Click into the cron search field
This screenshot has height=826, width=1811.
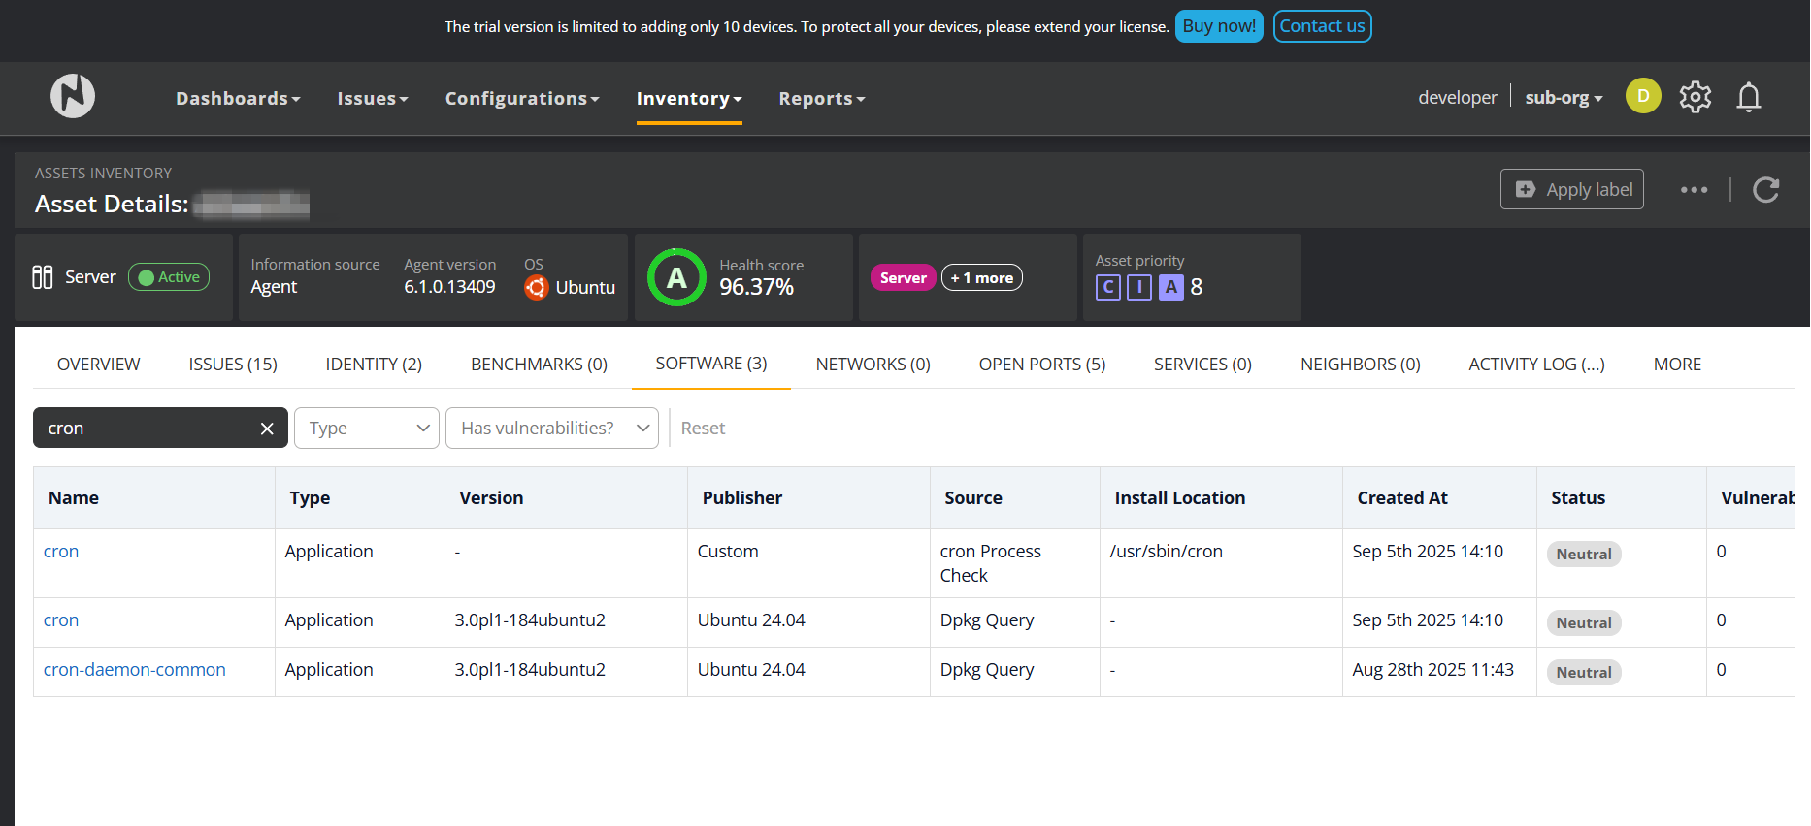pos(146,429)
